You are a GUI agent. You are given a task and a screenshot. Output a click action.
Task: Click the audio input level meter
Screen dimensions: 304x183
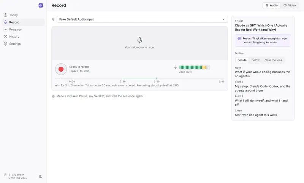click(195, 67)
